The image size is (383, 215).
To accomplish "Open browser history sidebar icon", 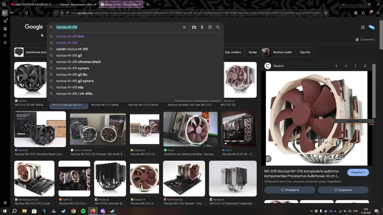I will [x=5, y=36].
